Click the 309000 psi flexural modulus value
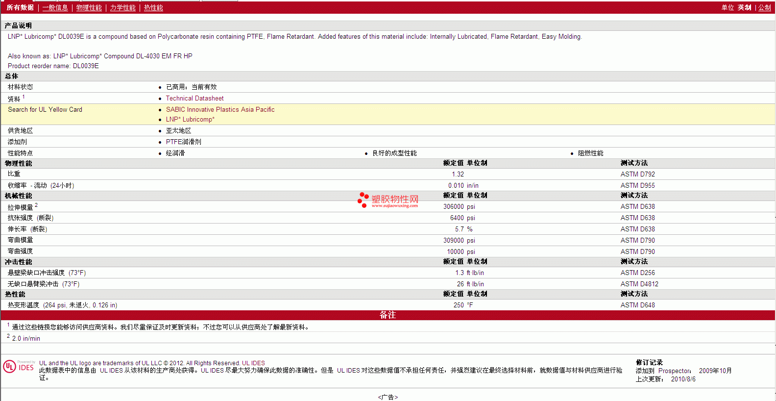The height and width of the screenshot is (401, 776). click(459, 240)
